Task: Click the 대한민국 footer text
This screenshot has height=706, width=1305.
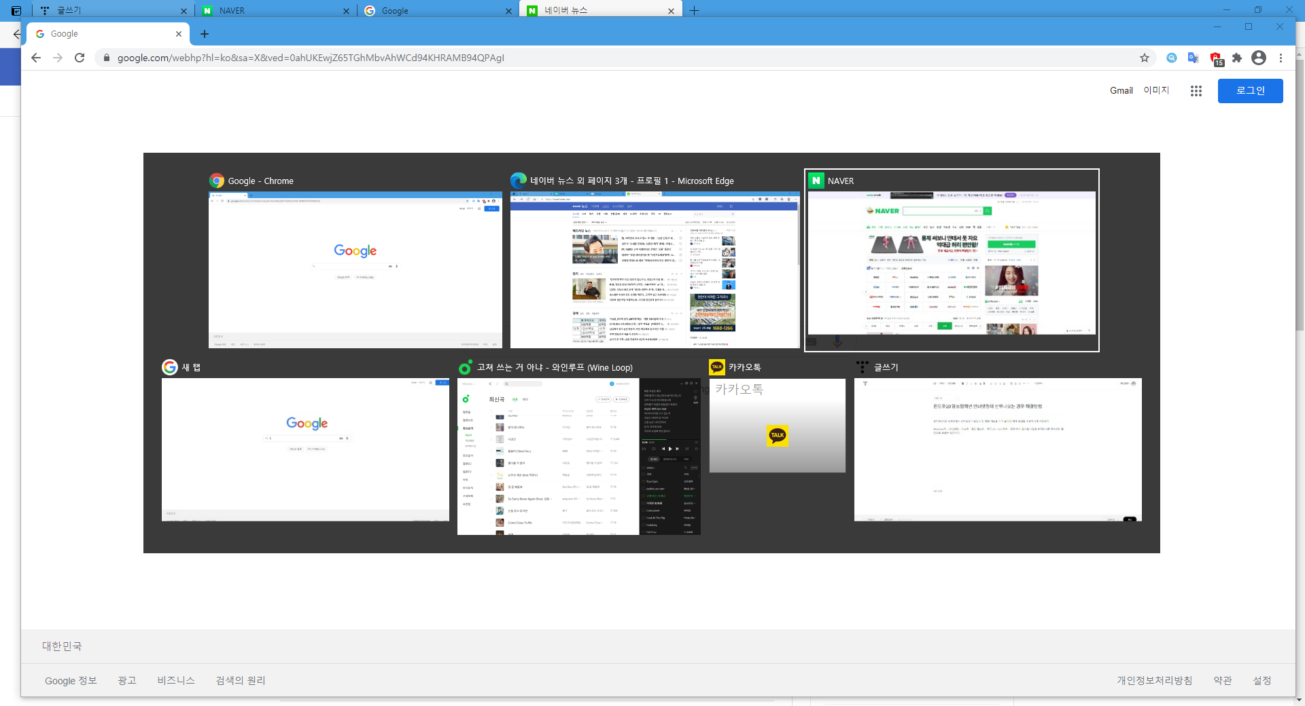Action: click(62, 646)
